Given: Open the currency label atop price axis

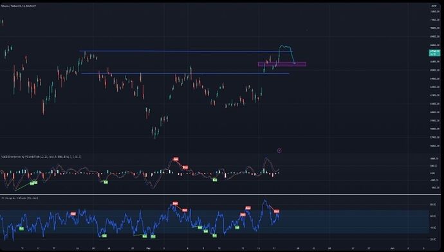Looking at the screenshot, I should [x=434, y=6].
